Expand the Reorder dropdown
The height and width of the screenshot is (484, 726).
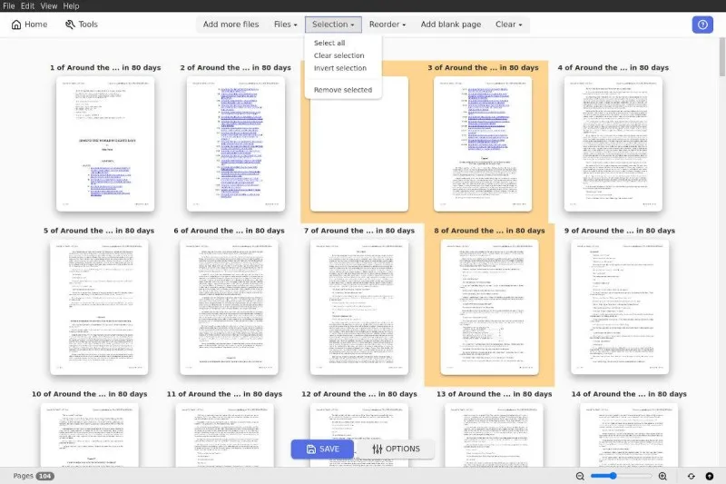[x=388, y=25]
